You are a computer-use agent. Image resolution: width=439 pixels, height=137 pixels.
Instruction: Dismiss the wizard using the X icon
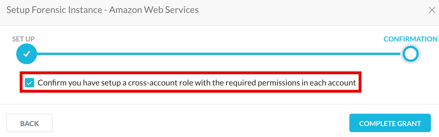[432, 10]
